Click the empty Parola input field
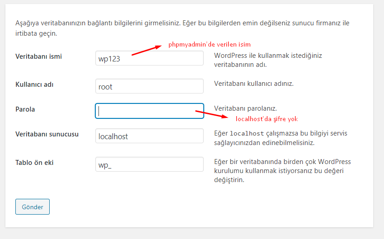Image resolution: width=384 pixels, height=239 pixels. coord(149,111)
